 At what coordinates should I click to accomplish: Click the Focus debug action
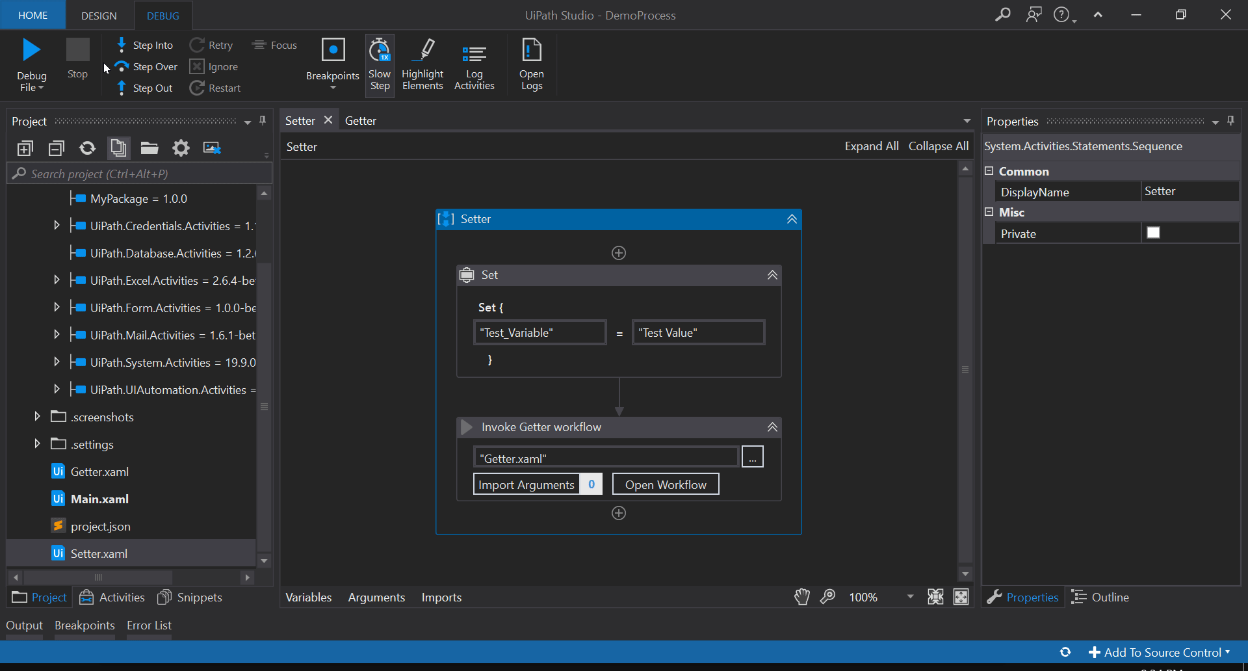[x=275, y=45]
